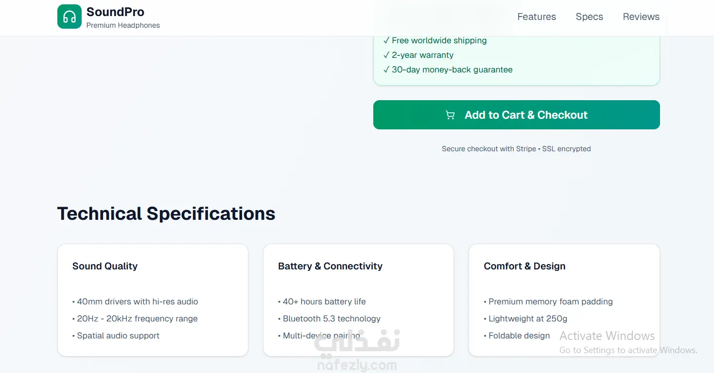Click the SoundPro brand name text
Screen dimensions: 714x373
pos(115,12)
